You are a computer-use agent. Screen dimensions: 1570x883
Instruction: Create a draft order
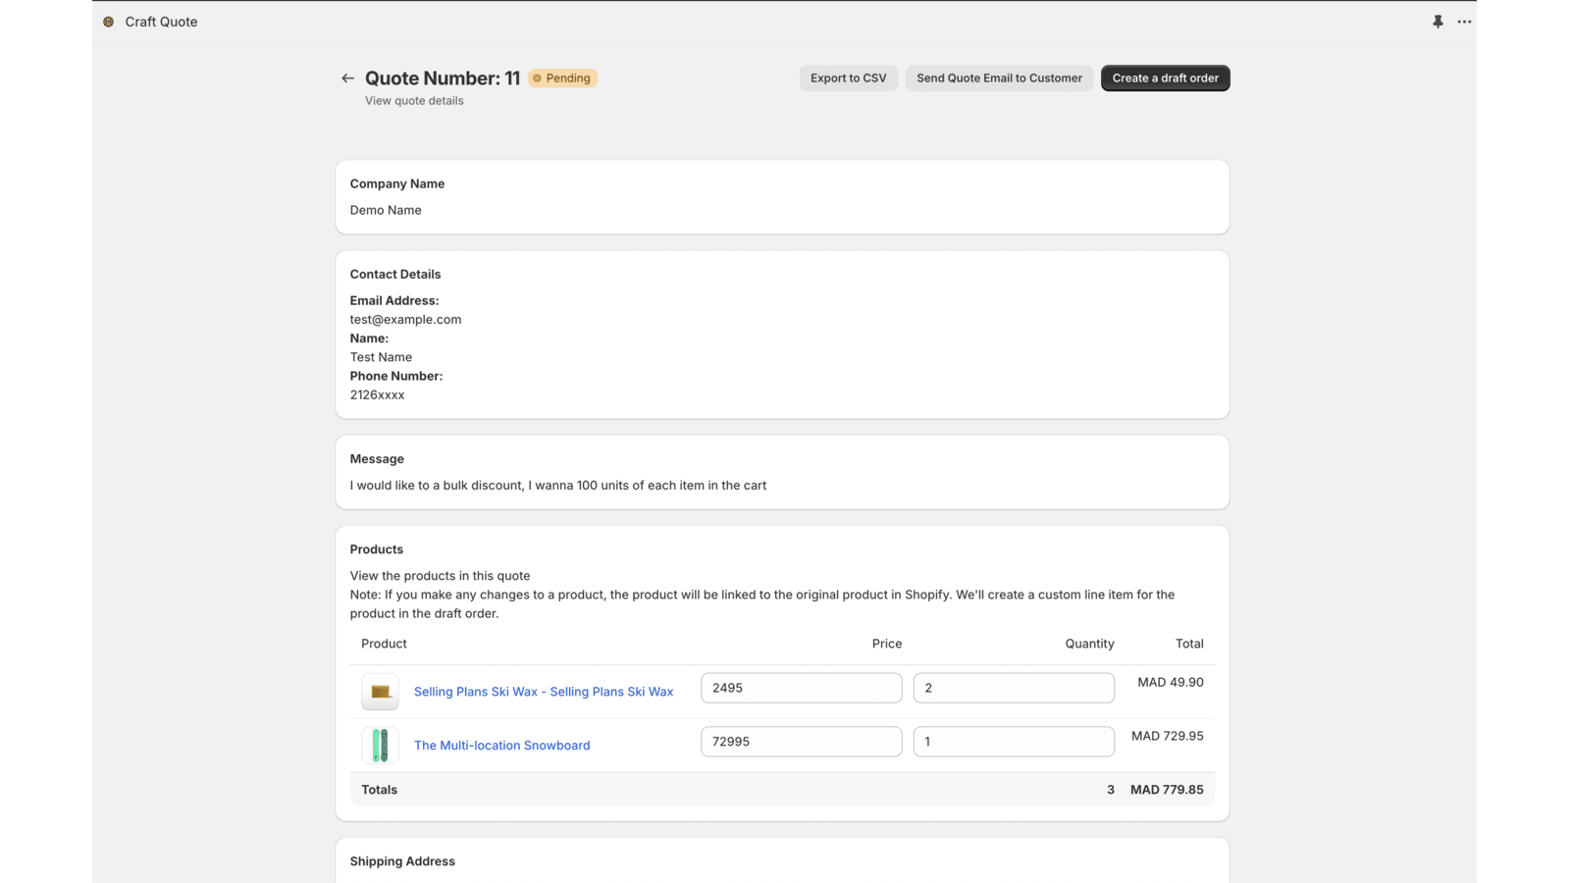click(1165, 78)
